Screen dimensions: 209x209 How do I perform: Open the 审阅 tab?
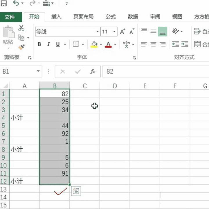(155, 17)
